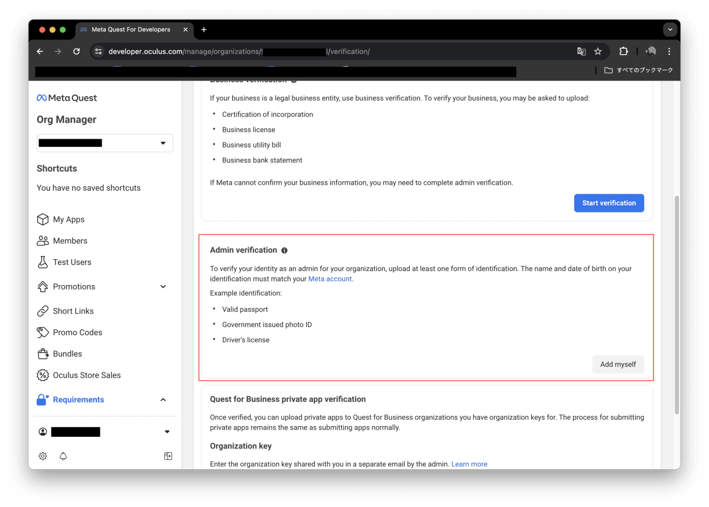Click the Test Users flask icon

[x=43, y=262]
